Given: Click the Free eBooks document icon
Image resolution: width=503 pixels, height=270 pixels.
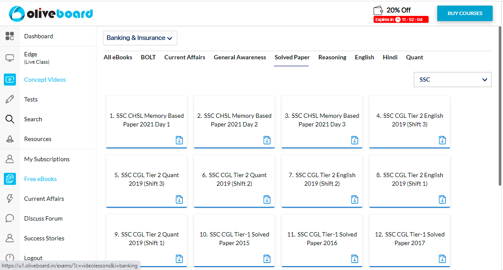Looking at the screenshot, I should [x=9, y=178].
